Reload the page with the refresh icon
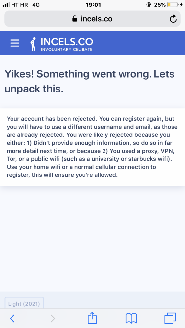The width and height of the screenshot is (185, 328). [x=173, y=19]
